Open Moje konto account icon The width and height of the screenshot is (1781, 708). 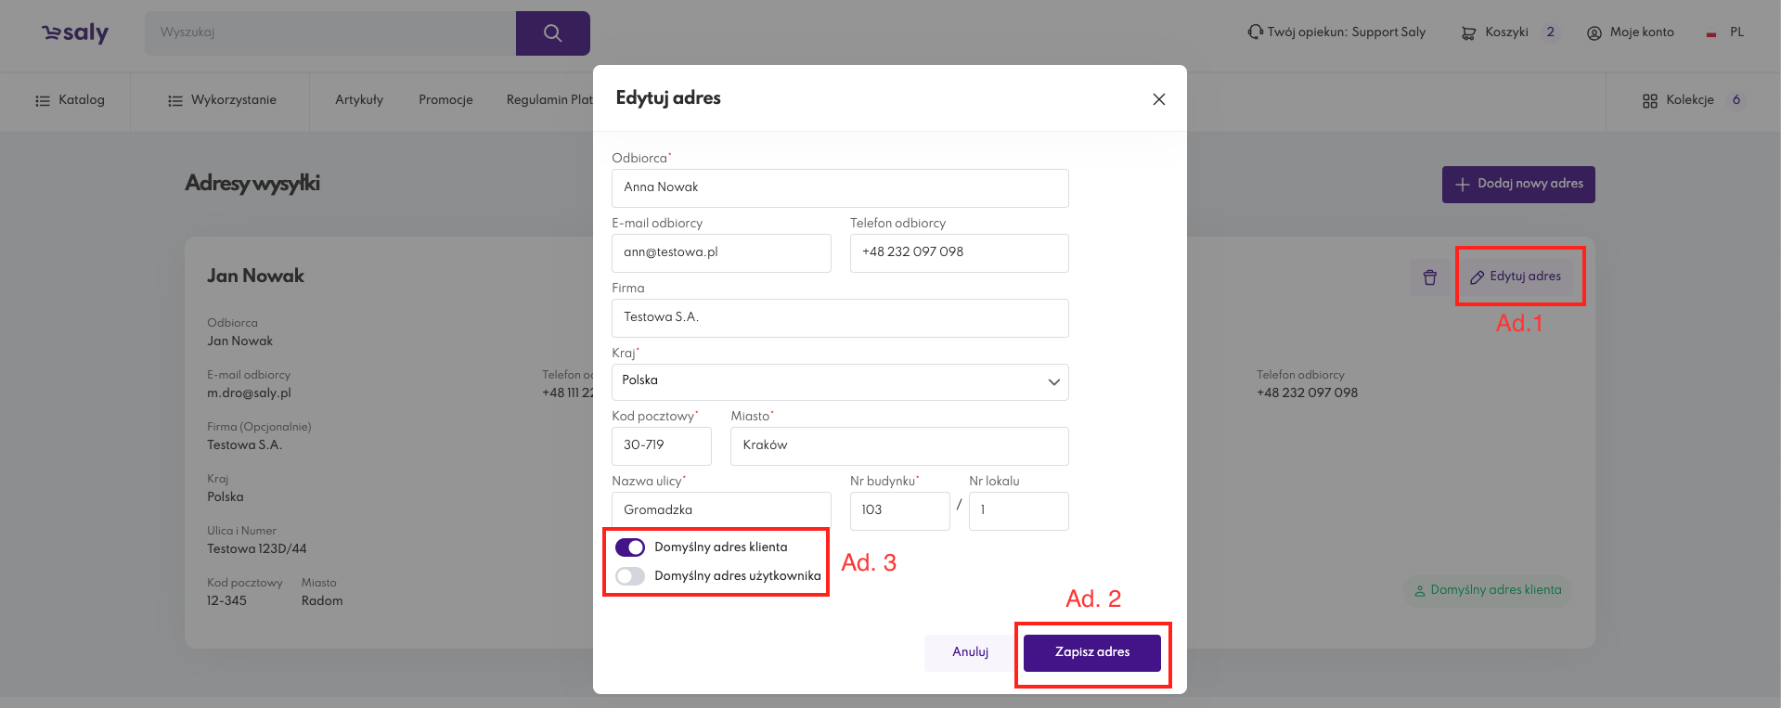point(1594,32)
